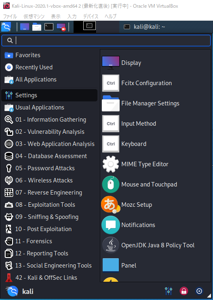The height and width of the screenshot is (300, 213).
Task: Open Input Method Ctrl key icon
Action: coord(111,124)
